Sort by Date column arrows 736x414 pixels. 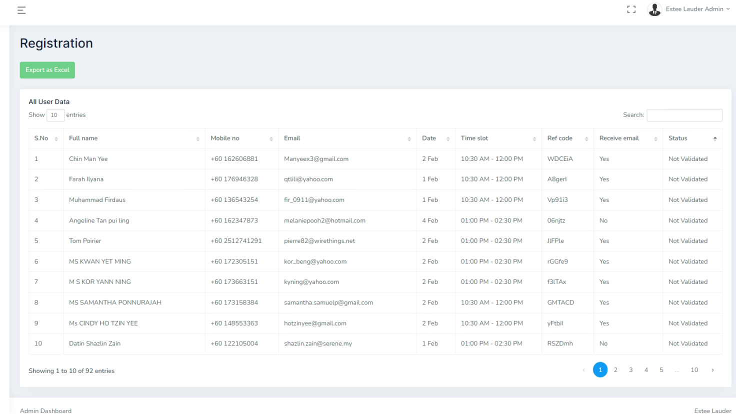[448, 139]
